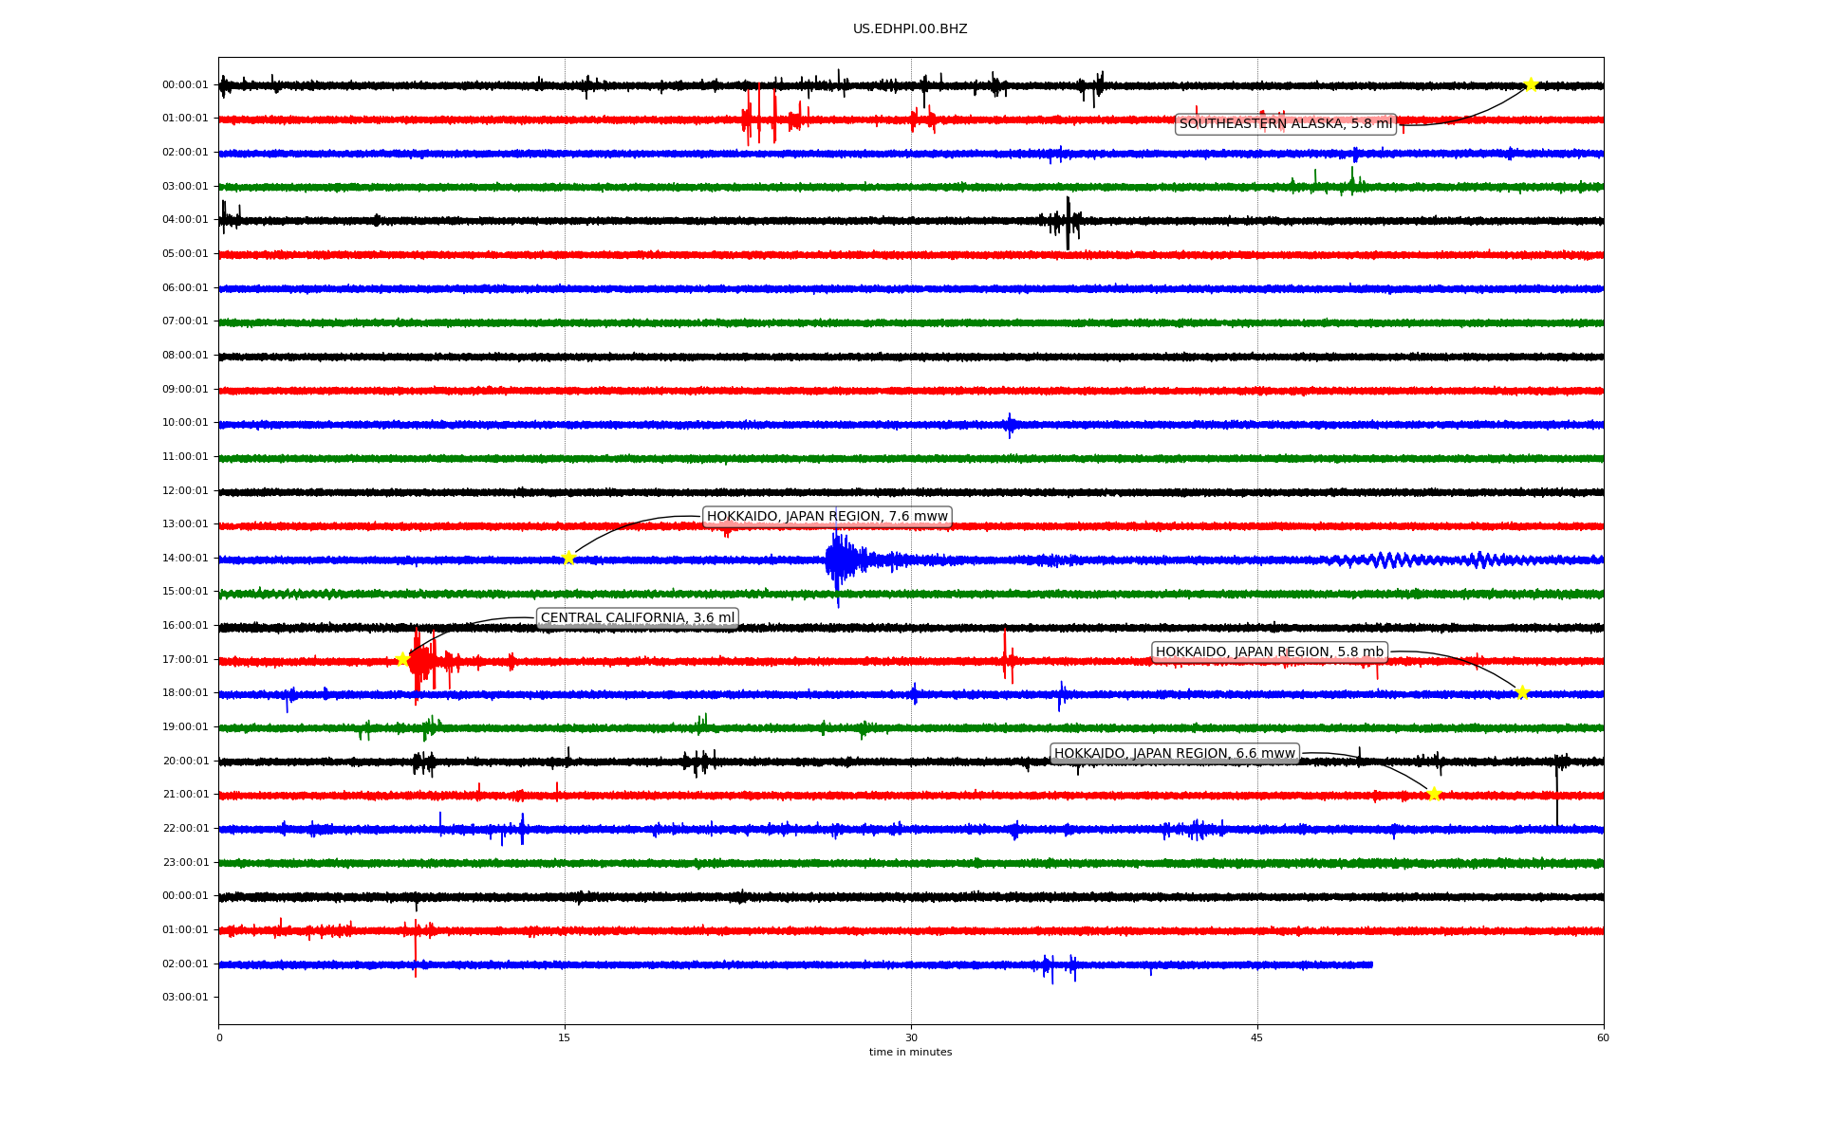
Task: Click the HOKKAIDO, JAPAN REGION, 6.6 mww label
Action: [1174, 754]
